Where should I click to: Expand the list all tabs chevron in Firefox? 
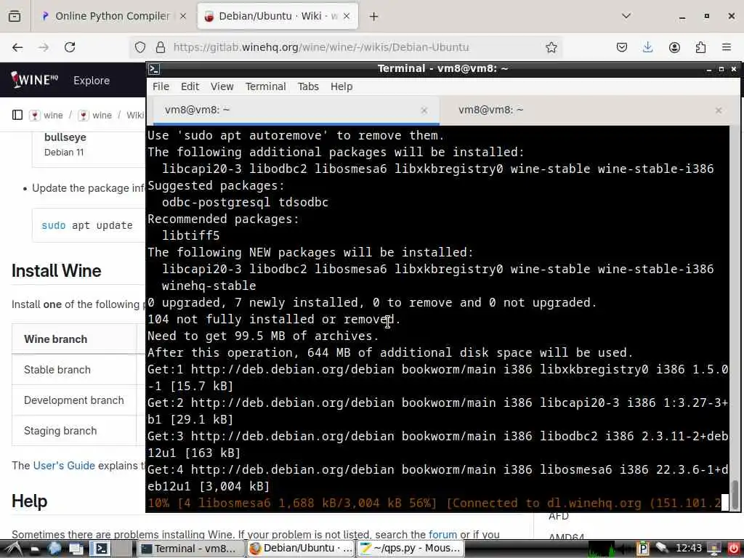point(626,16)
